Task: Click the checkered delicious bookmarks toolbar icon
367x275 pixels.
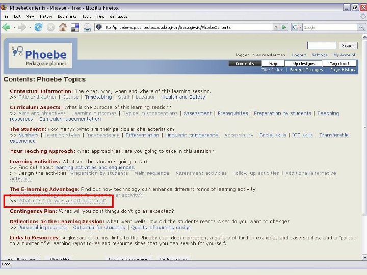Action: [x=75, y=28]
